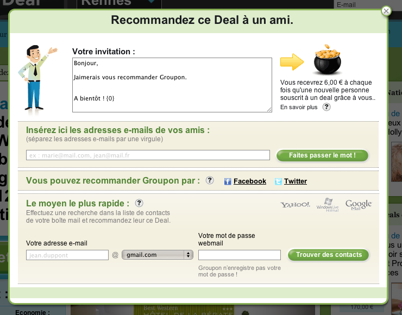
Task: Click the 'Groupon n'enregistre pas votre' note
Action: [x=240, y=271]
